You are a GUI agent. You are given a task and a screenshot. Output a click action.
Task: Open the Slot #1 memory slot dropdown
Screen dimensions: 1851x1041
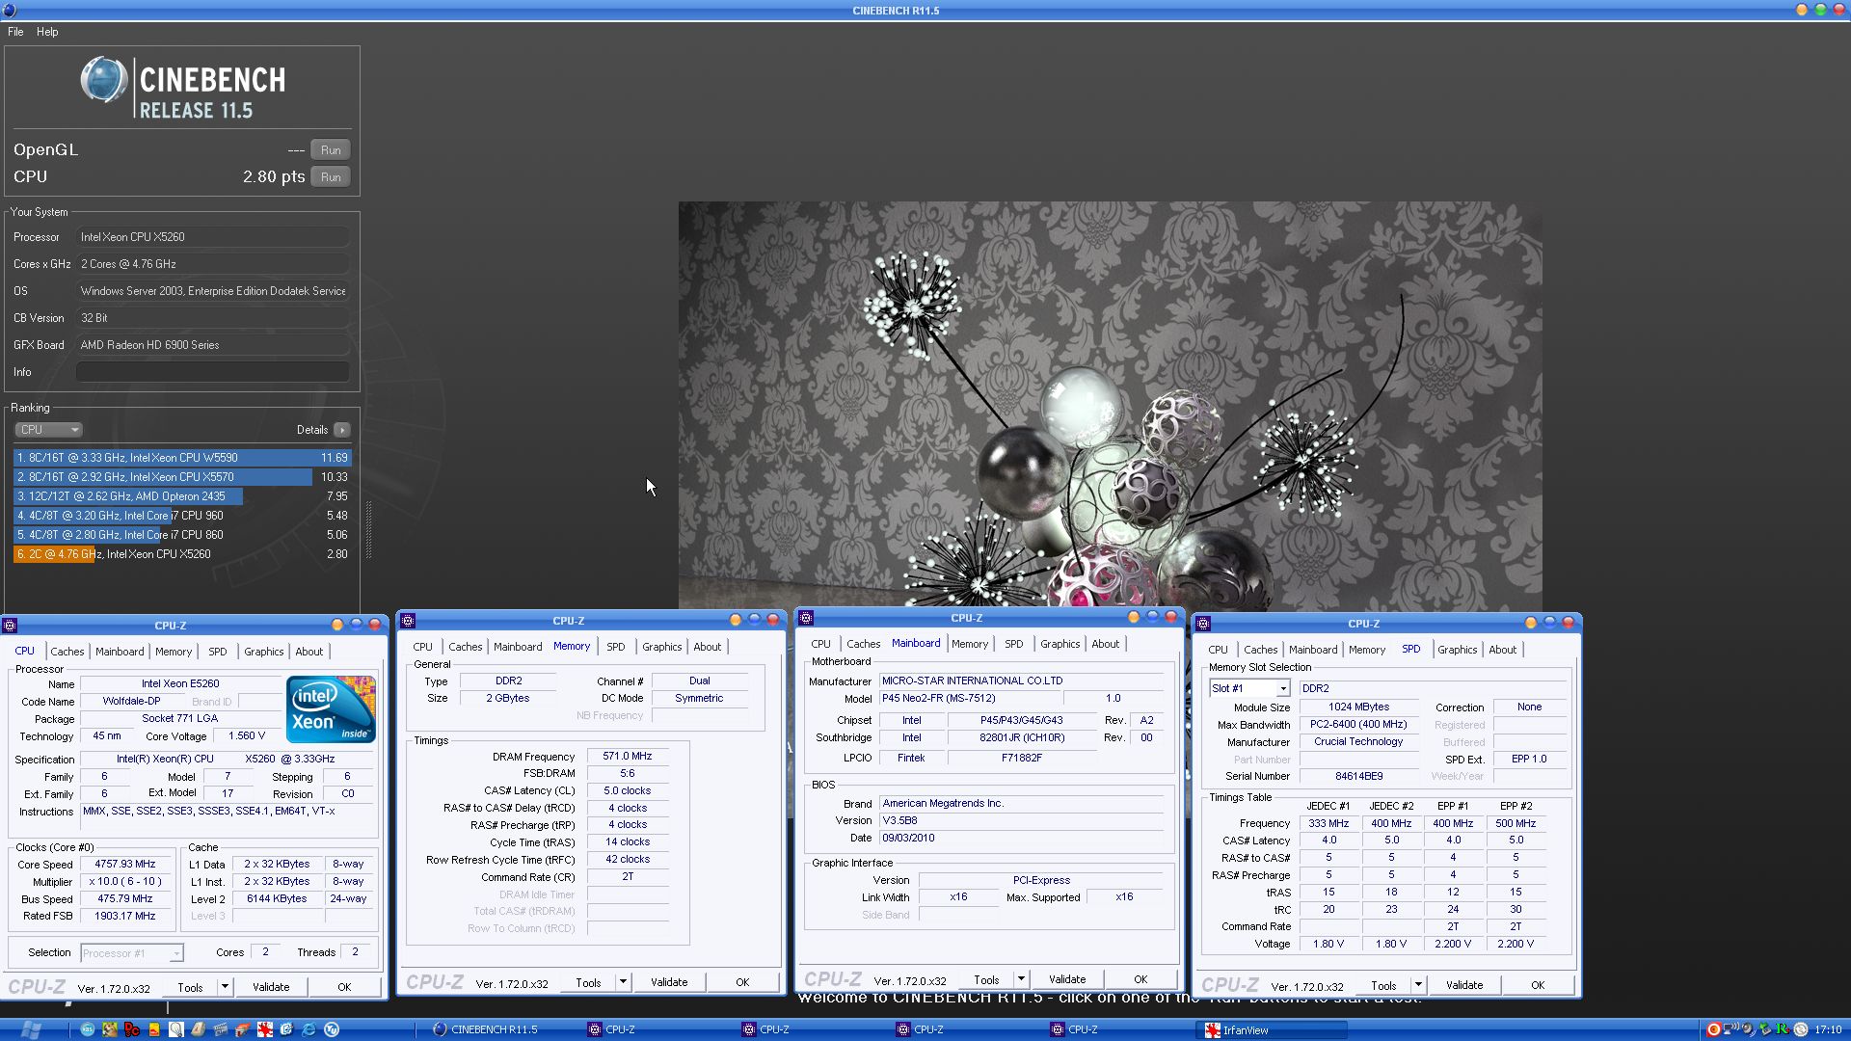[1249, 688]
